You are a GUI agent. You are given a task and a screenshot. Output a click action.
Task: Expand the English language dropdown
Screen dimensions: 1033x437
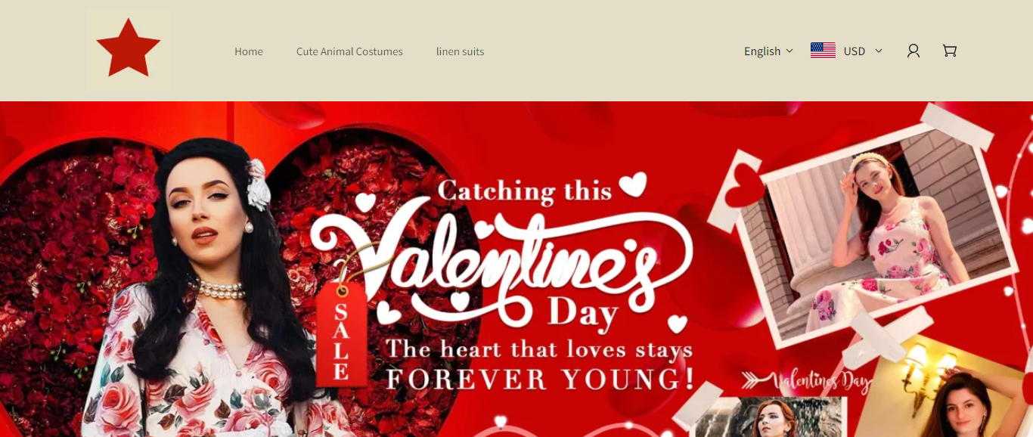768,51
